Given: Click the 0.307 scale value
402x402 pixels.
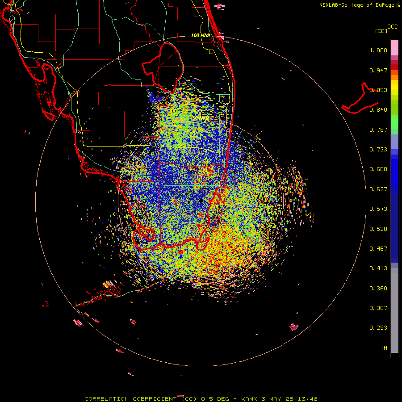Looking at the screenshot, I should click(x=378, y=308).
